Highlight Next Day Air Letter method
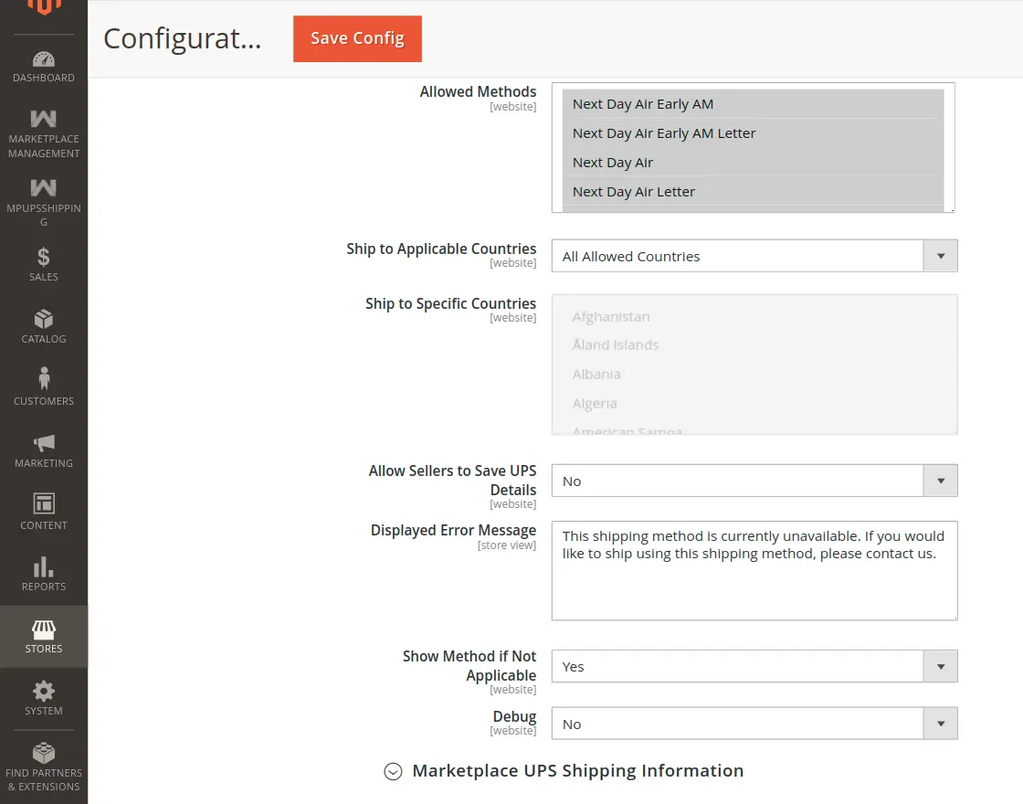Screen dimensions: 1023x804 coord(632,191)
